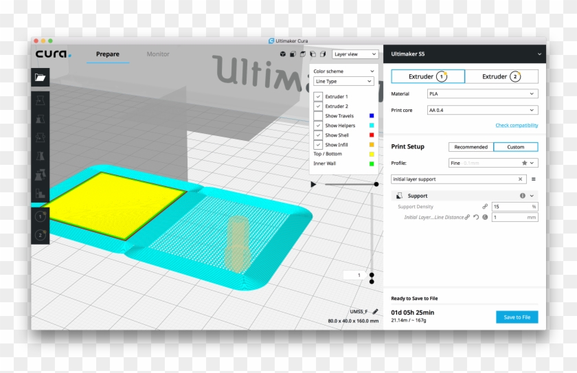This screenshot has width=577, height=373.
Task: Toggle the Show Infill checkbox
Action: point(318,145)
